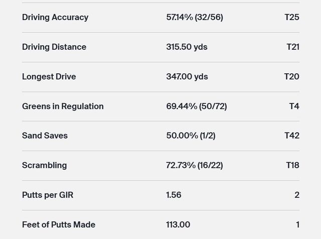Select the Scrambling stat label
Image resolution: width=321 pixels, height=239 pixels.
click(44, 165)
